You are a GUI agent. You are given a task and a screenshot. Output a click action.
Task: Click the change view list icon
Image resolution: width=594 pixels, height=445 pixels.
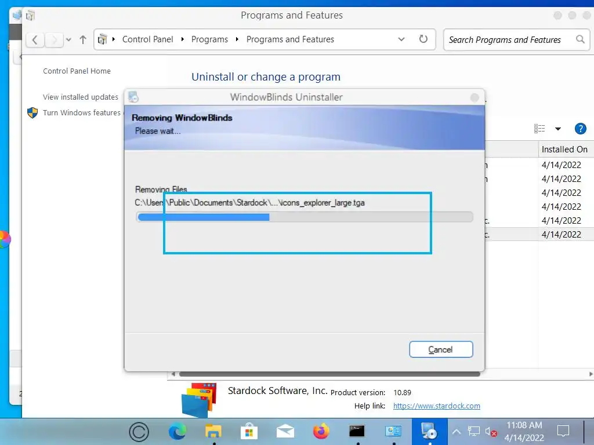[539, 129]
